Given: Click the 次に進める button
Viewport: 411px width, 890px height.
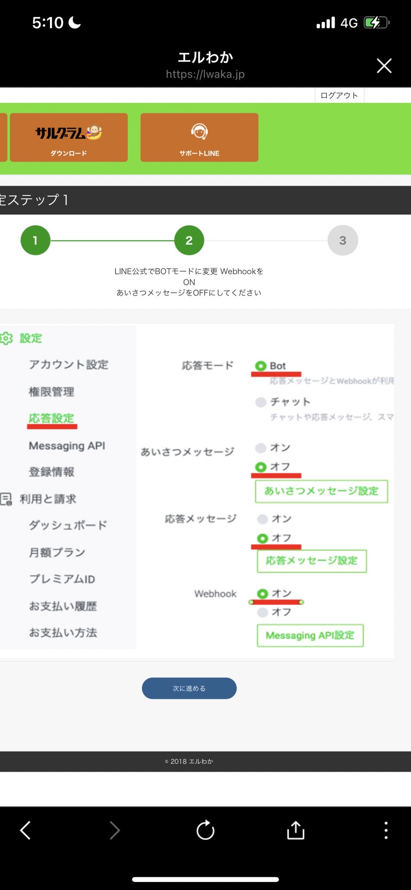Looking at the screenshot, I should point(189,688).
